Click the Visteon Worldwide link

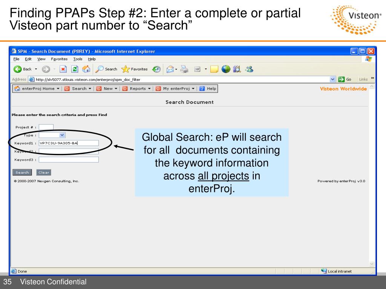coord(343,89)
